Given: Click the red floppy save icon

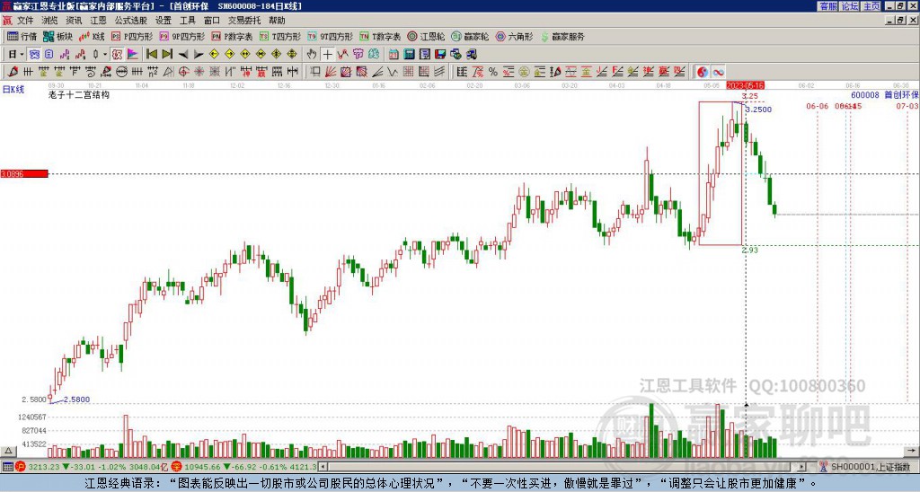Looking at the screenshot, I should tap(440, 55).
